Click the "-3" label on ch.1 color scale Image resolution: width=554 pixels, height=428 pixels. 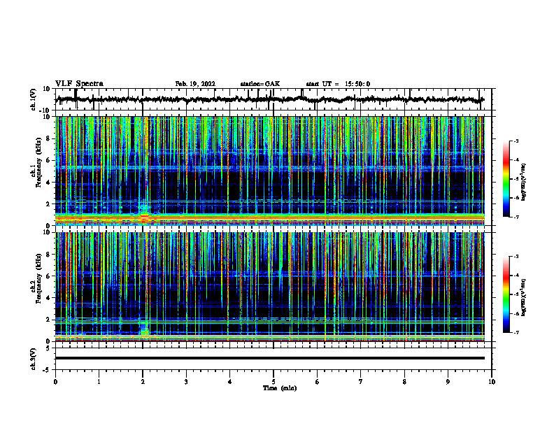coord(516,141)
